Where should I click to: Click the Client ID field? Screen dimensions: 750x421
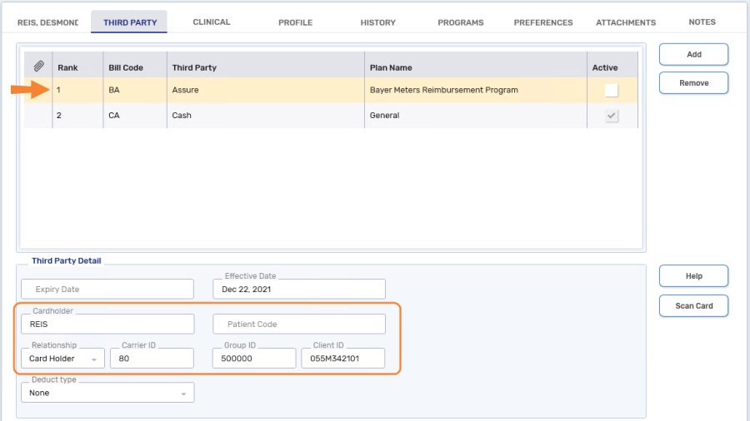[342, 359]
